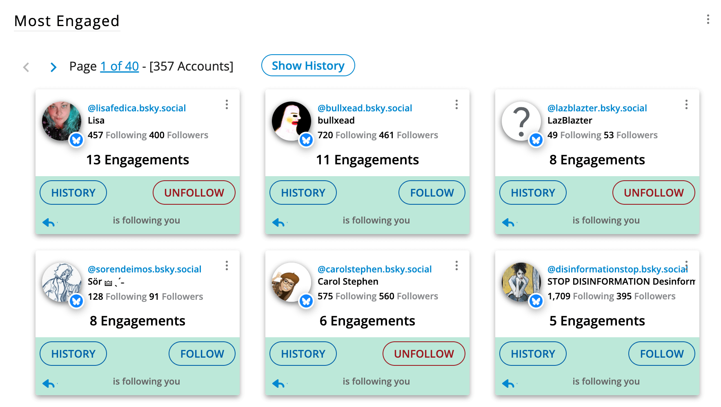The width and height of the screenshot is (721, 407).
Task: Go to the next page of accounts
Action: 53,67
